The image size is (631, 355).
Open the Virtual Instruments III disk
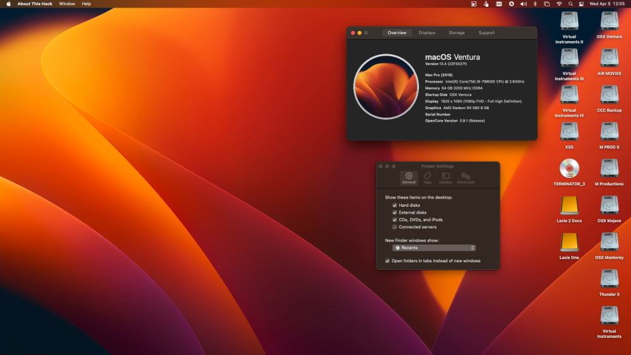coord(569,58)
